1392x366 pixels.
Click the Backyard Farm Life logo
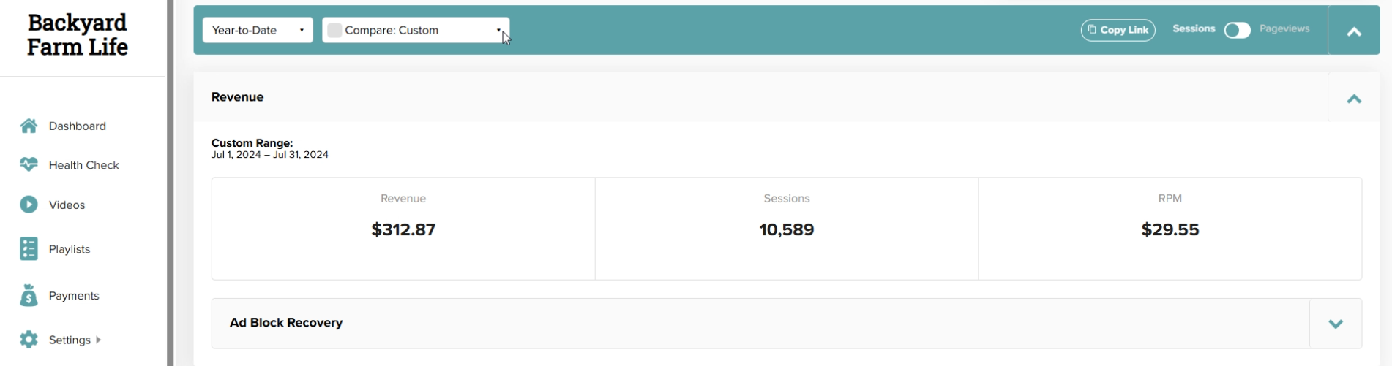(x=78, y=35)
